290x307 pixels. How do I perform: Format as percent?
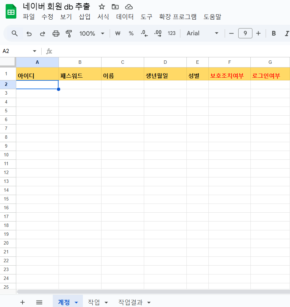131,33
